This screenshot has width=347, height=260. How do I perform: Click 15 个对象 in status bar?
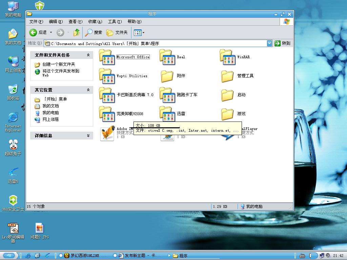pyautogui.click(x=36, y=207)
